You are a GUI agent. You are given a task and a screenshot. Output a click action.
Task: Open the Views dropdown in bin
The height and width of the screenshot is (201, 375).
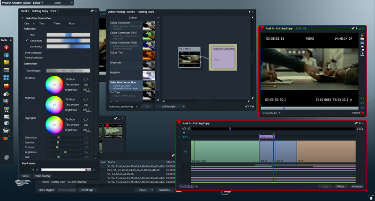(144, 190)
